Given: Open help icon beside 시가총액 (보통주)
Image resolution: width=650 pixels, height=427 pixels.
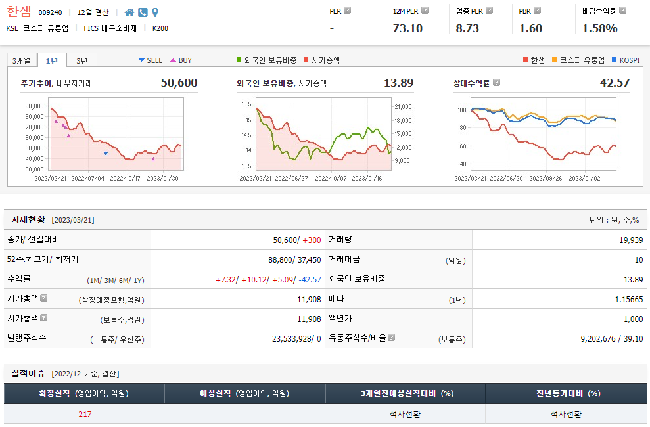Looking at the screenshot, I should [43, 318].
